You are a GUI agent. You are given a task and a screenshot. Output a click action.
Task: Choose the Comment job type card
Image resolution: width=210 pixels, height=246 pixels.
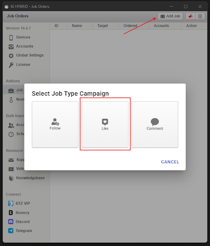point(155,124)
